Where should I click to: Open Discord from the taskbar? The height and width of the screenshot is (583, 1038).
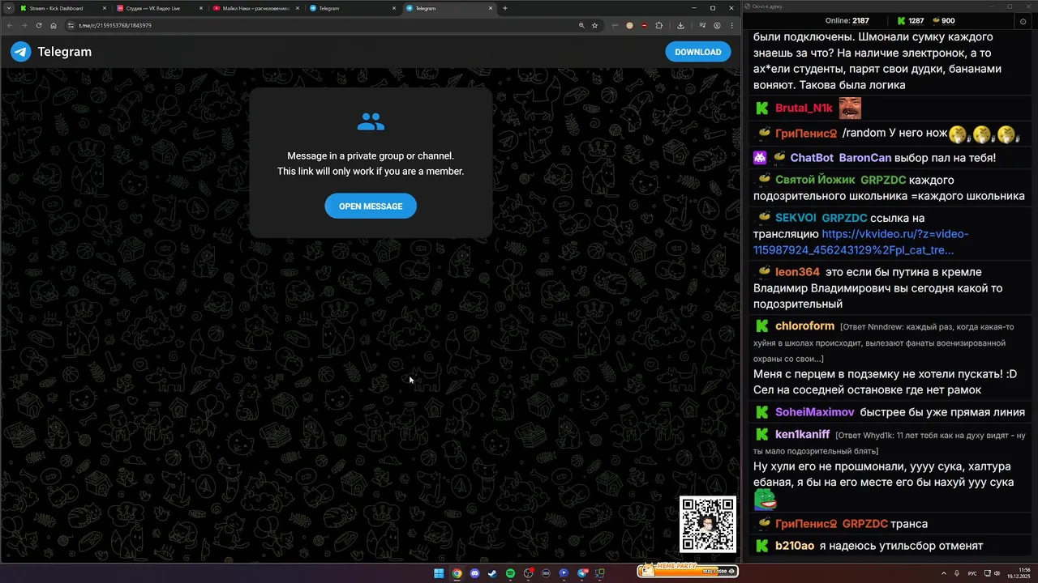474,573
